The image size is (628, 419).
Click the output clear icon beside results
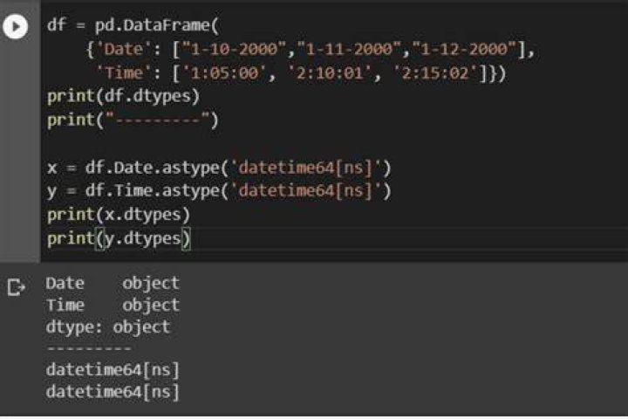coord(16,287)
